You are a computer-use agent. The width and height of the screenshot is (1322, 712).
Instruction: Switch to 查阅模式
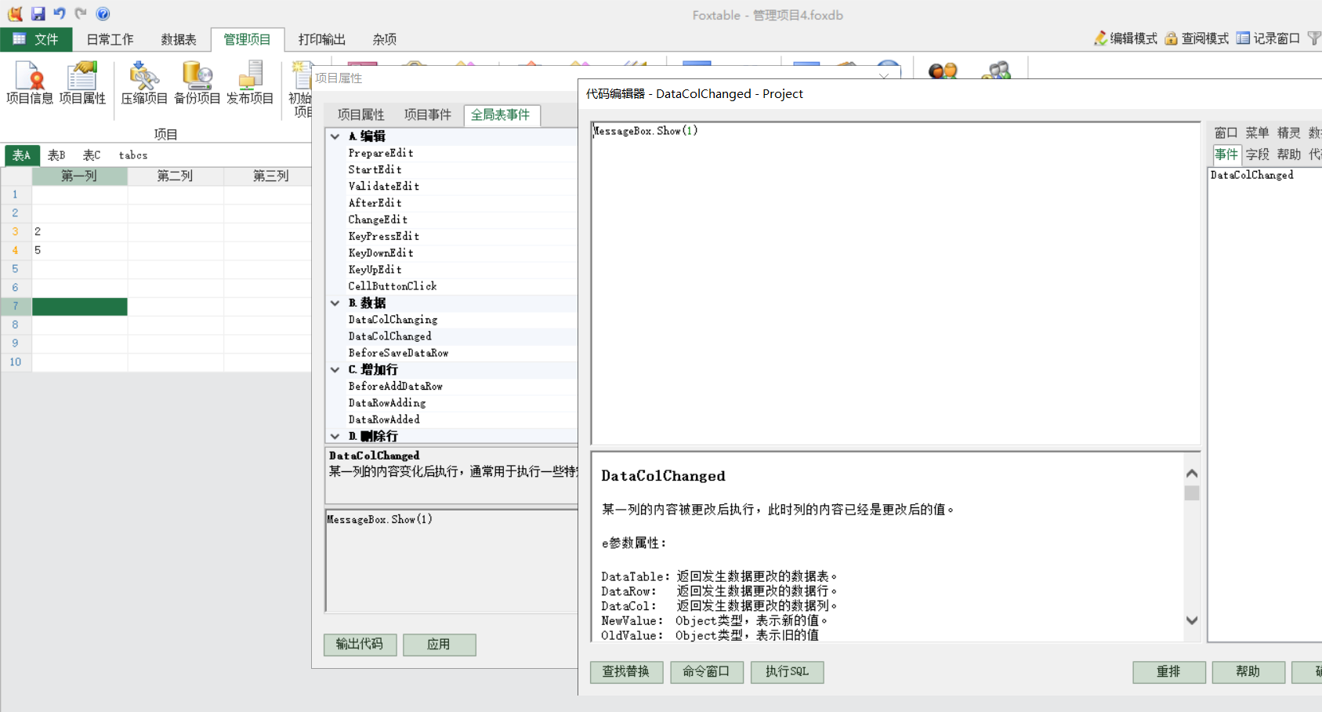(x=1197, y=38)
